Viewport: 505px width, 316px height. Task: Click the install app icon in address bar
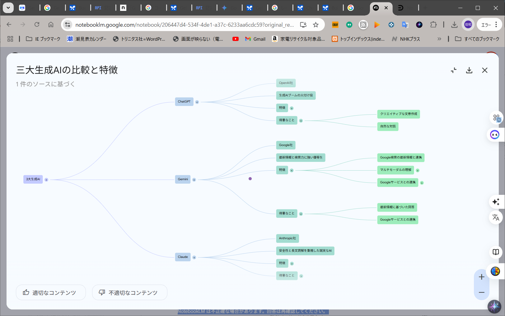pos(303,25)
